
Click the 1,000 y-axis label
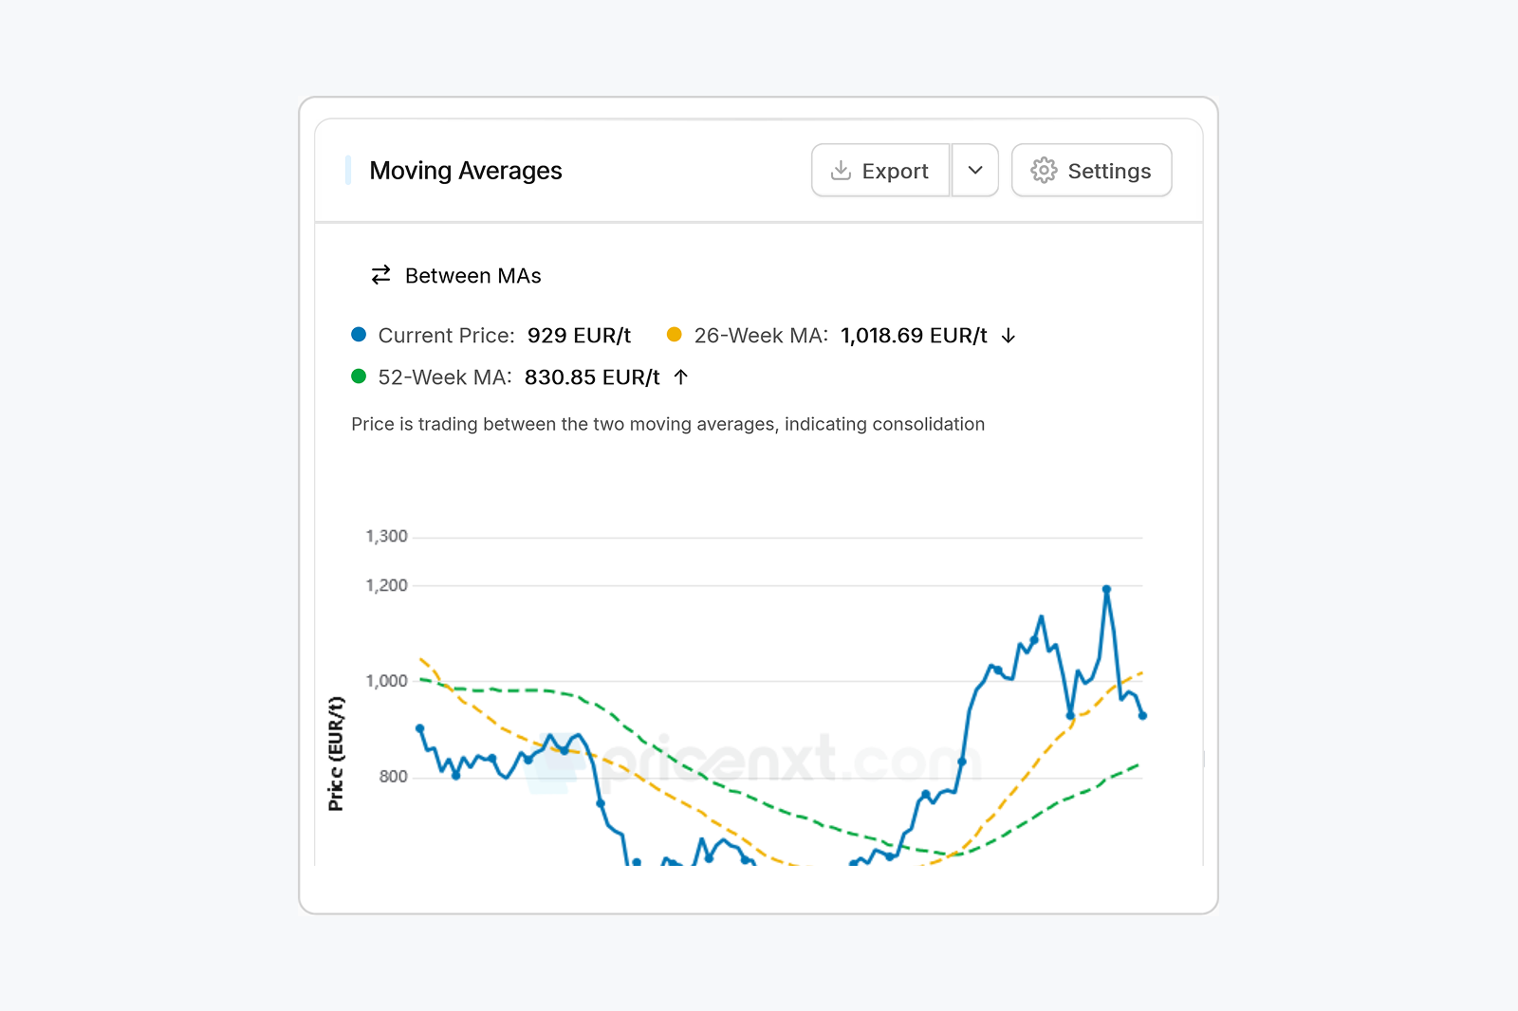pos(386,681)
